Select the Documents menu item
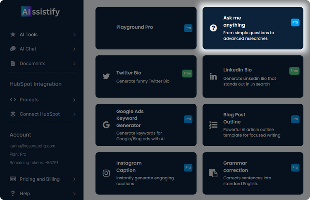This screenshot has height=200, width=310. coord(32,64)
